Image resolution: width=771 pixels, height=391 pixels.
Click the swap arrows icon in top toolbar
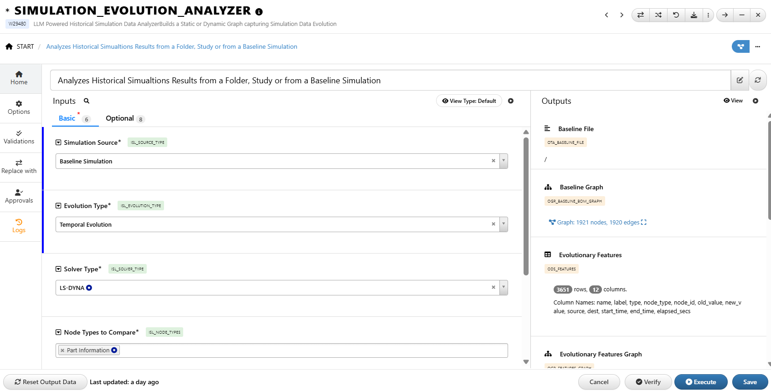pos(640,15)
